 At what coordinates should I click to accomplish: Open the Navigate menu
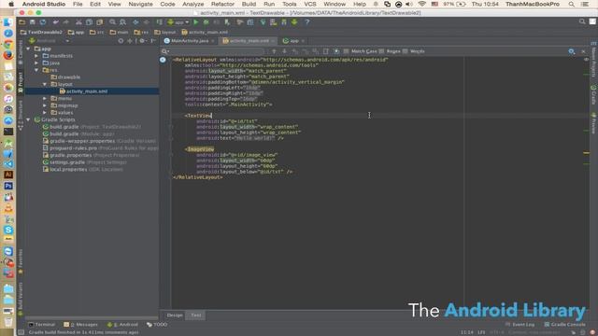pos(140,4)
